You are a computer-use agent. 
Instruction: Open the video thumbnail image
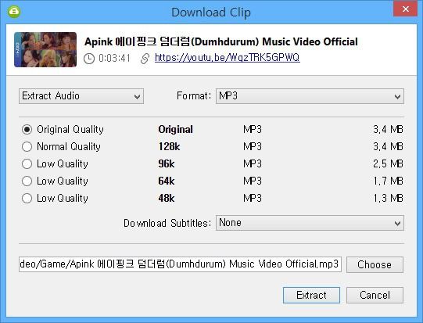pos(45,49)
